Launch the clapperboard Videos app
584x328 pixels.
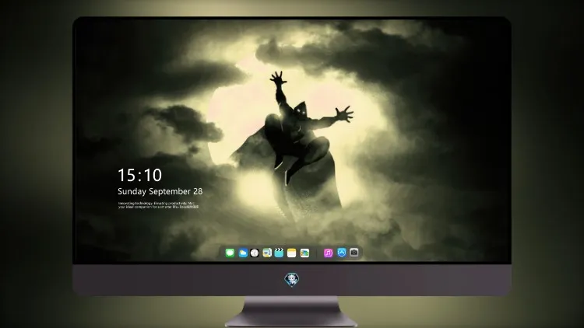pyautogui.click(x=279, y=253)
